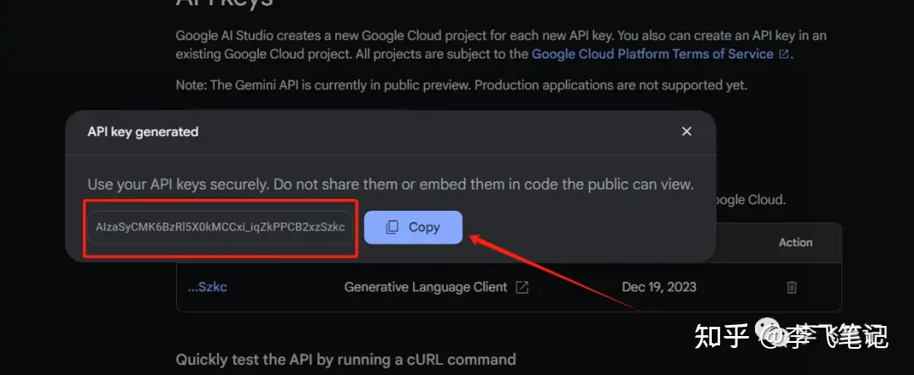This screenshot has width=914, height=375.
Task: Open Google Cloud Platform Terms of Service link
Action: click(x=652, y=54)
